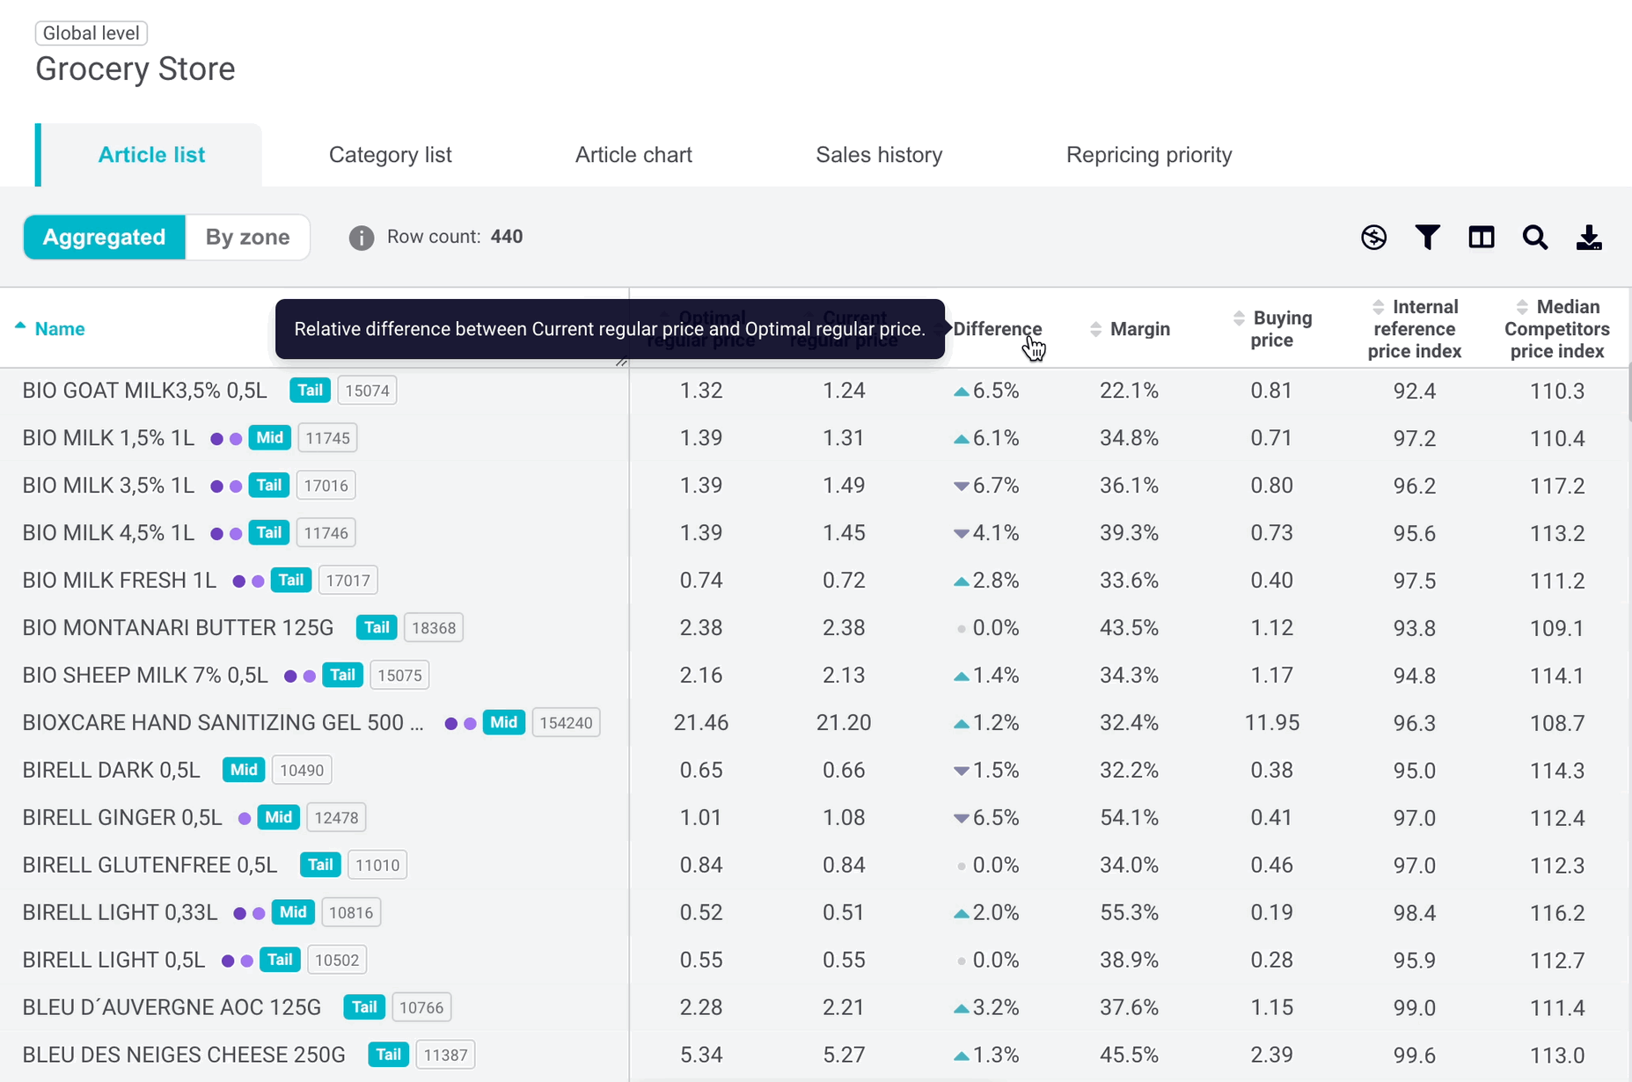The image size is (1632, 1082).
Task: Open BIO MONTANARI BUTTER 125G article
Action: 178,628
